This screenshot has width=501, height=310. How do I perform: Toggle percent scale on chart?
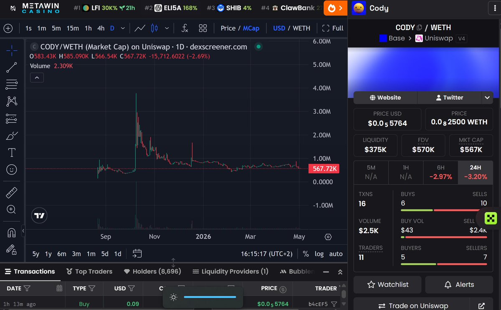click(x=306, y=254)
